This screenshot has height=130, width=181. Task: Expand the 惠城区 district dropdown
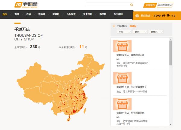pos(156,32)
